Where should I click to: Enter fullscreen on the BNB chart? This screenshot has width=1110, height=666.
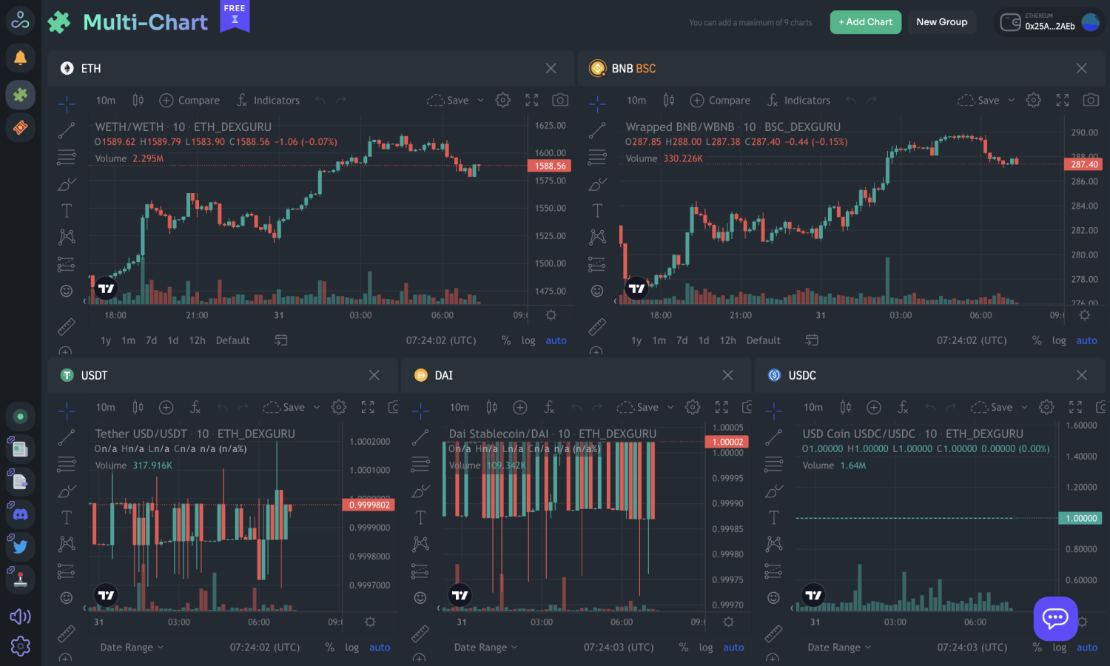(x=1062, y=100)
